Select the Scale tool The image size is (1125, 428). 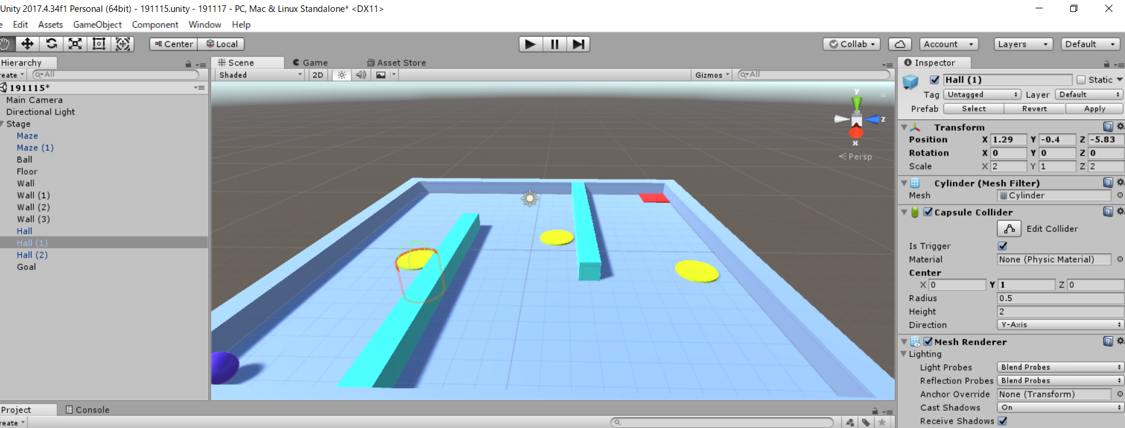click(75, 44)
